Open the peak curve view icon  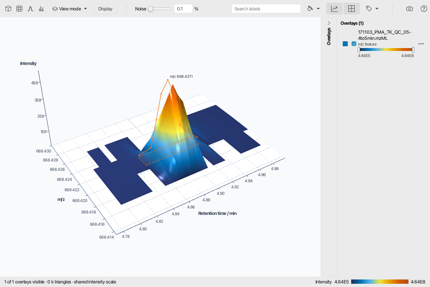30,9
